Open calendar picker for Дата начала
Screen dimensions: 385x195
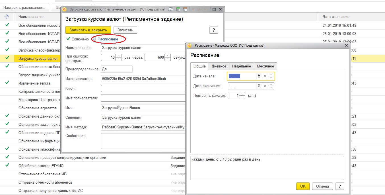pos(259,76)
